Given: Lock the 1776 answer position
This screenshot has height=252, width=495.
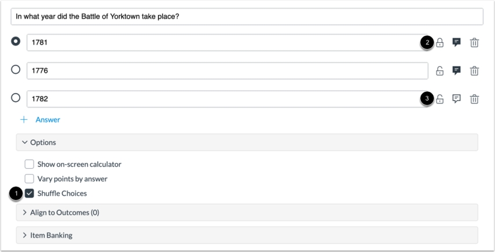Looking at the screenshot, I should 440,71.
